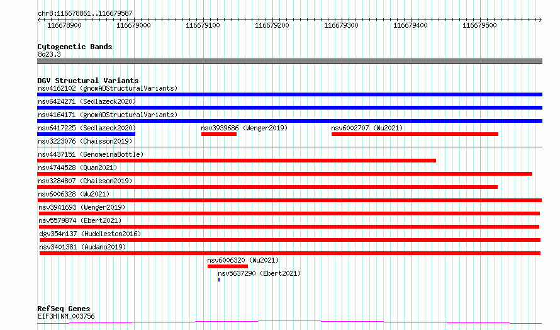Click the red bar under nsv6006328
This screenshot has height=330, width=560.
[289, 200]
